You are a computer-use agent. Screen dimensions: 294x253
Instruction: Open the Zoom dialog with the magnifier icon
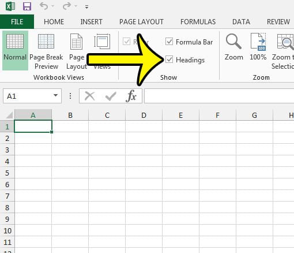(233, 47)
